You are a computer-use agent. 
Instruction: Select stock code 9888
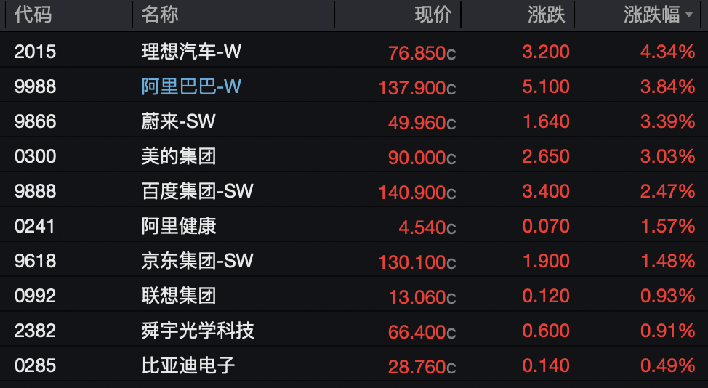35,191
